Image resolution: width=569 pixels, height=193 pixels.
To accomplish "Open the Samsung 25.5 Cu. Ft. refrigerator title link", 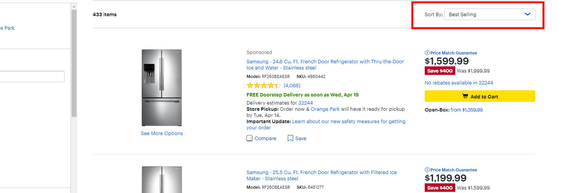I will click(x=322, y=175).
